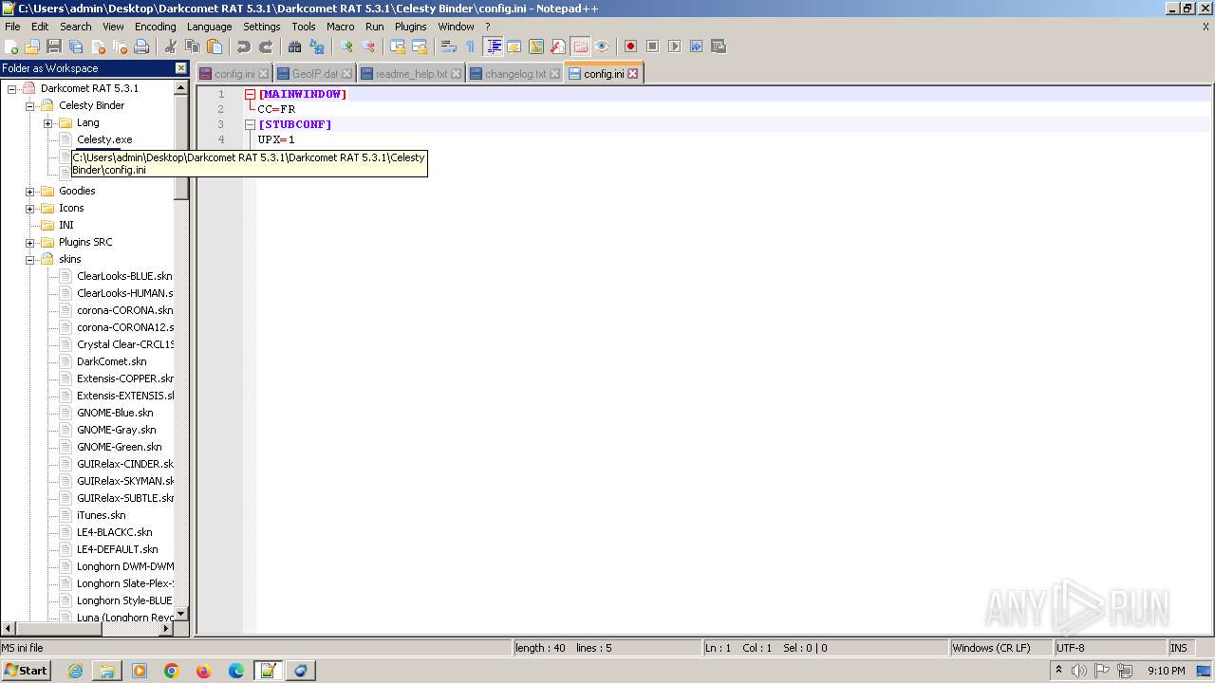Image resolution: width=1215 pixels, height=683 pixels.
Task: Expand the Icons folder
Action: (30, 208)
